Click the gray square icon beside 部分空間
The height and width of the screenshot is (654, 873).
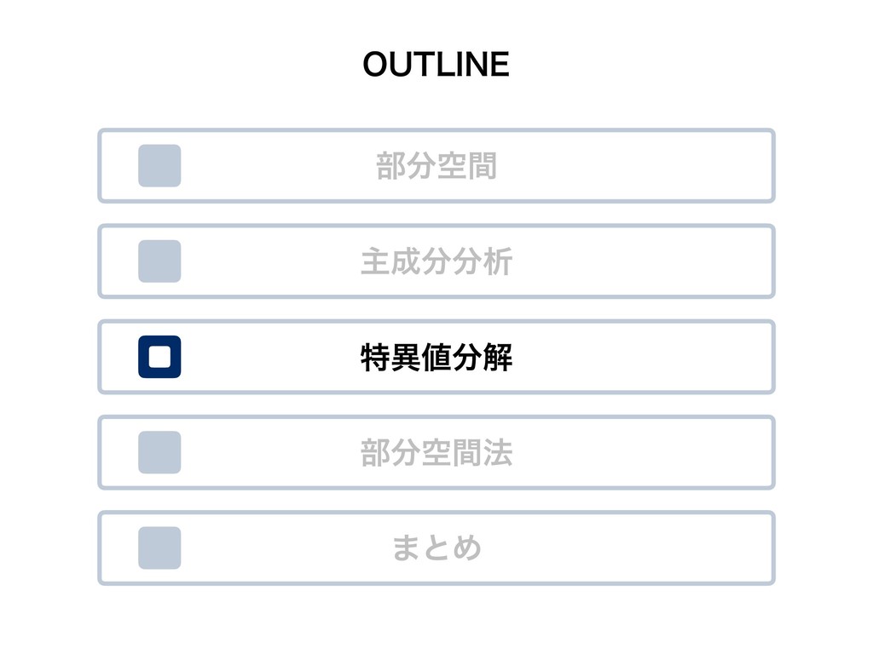[159, 166]
